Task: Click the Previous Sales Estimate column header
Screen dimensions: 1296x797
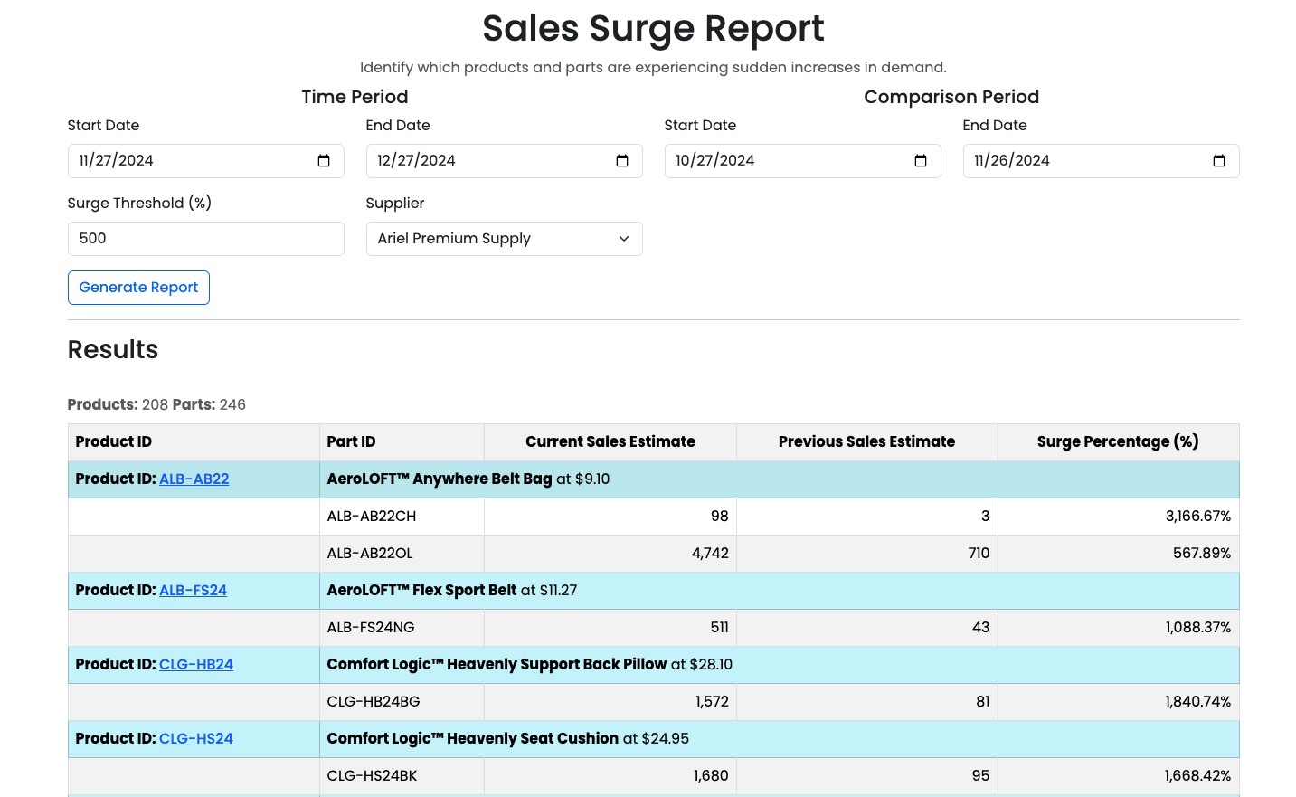Action: click(x=866, y=442)
